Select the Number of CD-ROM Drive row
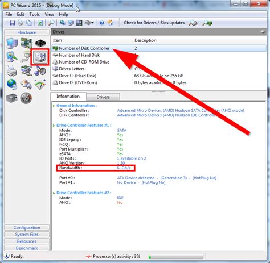The width and height of the screenshot is (270, 263). point(159,62)
